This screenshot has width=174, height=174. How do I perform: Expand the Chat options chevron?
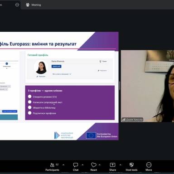[x=82, y=165]
